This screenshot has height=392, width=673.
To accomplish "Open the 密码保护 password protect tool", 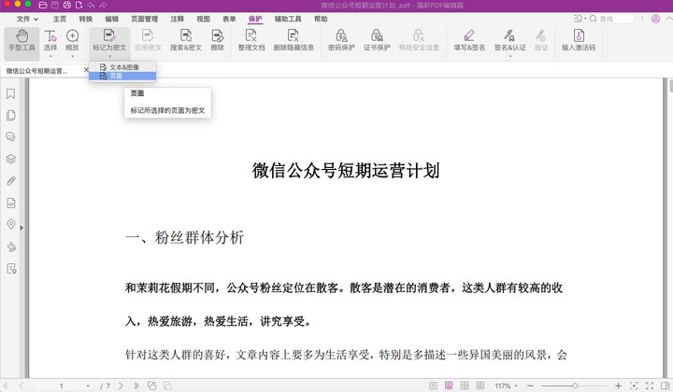I will [x=342, y=40].
